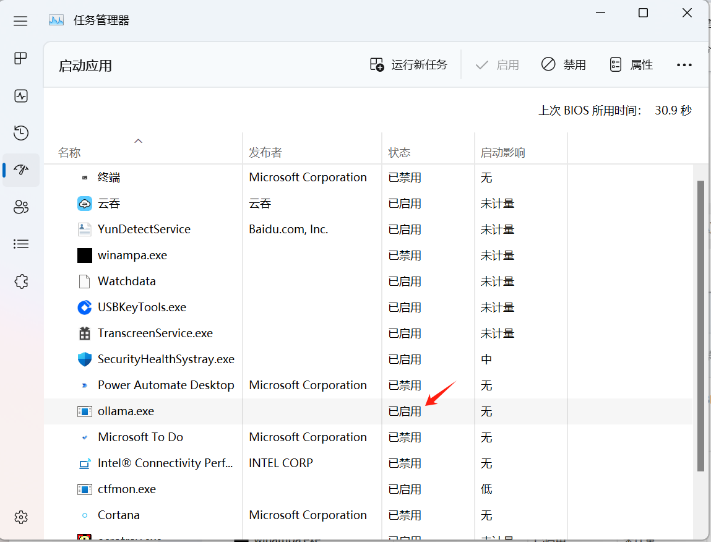Open the App history page in sidebar
711x542 pixels.
21,133
